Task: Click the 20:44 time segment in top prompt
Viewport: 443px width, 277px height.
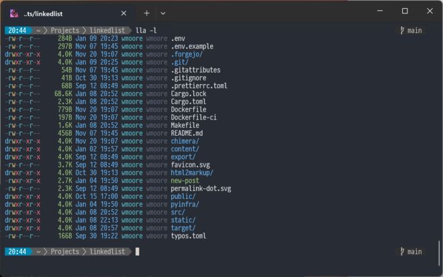Action: [17, 30]
